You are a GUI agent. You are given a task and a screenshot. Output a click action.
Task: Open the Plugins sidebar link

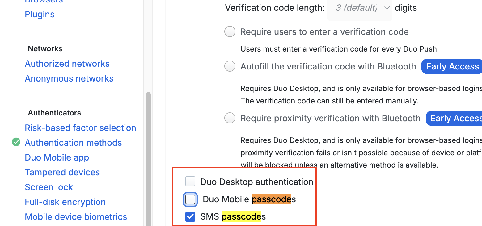coord(40,14)
